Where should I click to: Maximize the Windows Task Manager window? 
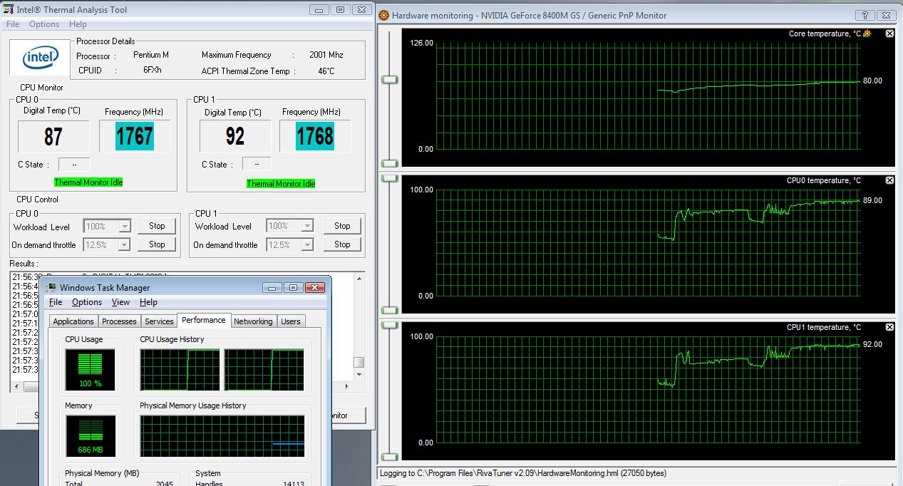click(293, 288)
